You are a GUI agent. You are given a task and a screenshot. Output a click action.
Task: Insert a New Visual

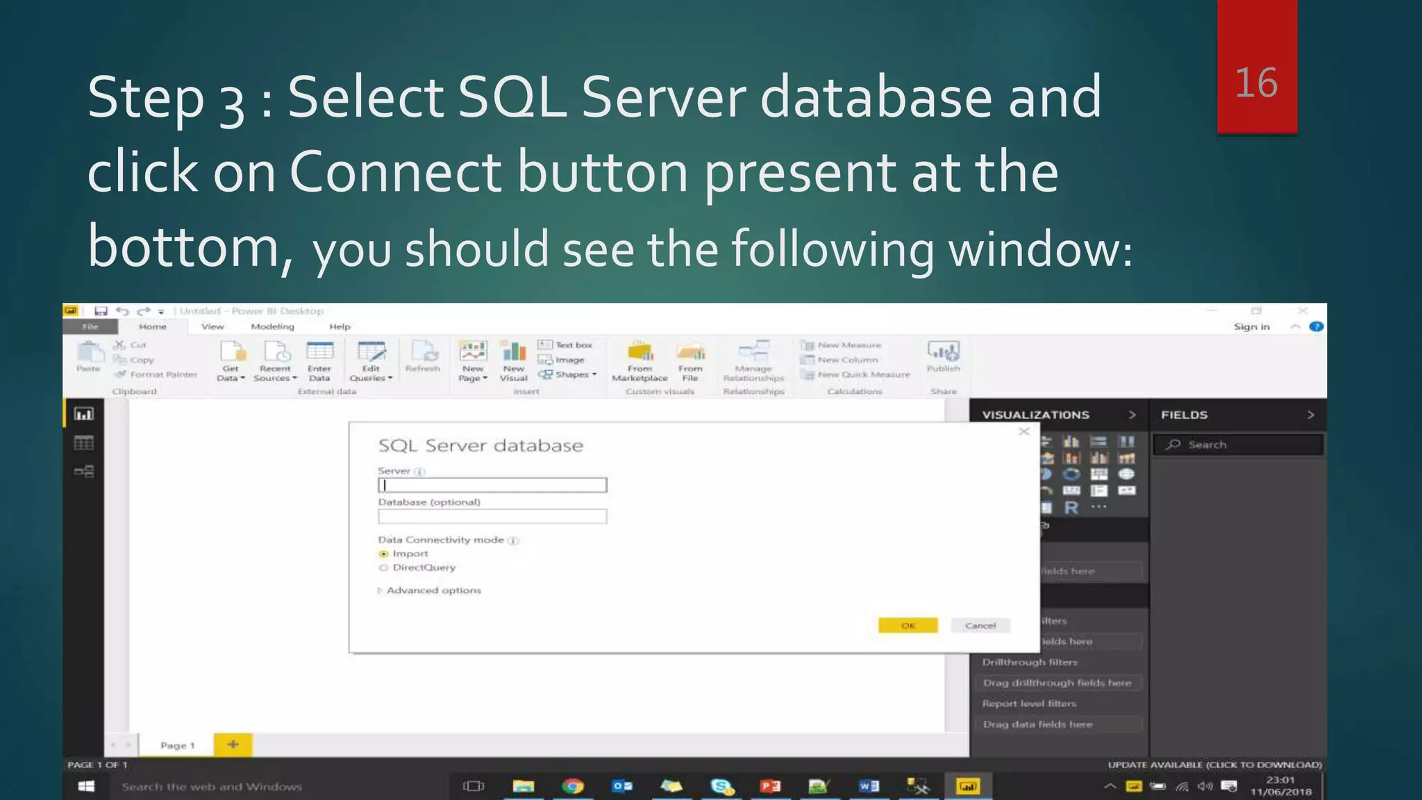[x=514, y=361]
